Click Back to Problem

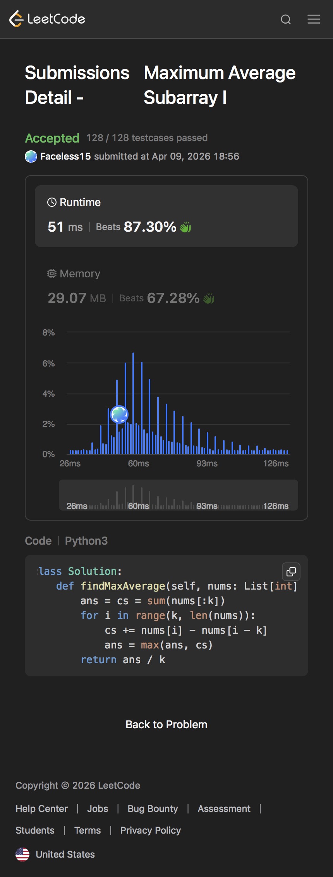coord(166,724)
